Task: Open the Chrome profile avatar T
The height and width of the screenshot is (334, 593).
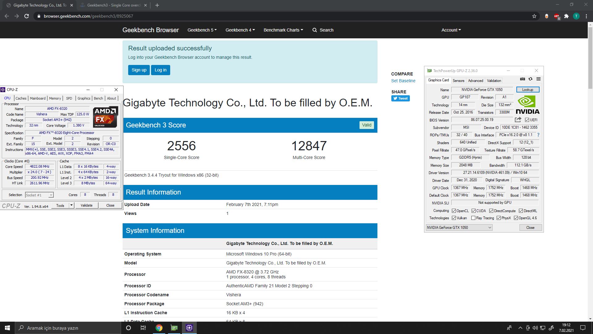Action: (x=576, y=16)
